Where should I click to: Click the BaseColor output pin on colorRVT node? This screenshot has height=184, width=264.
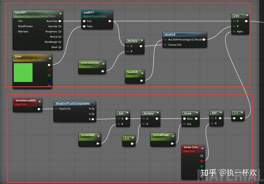(60, 21)
